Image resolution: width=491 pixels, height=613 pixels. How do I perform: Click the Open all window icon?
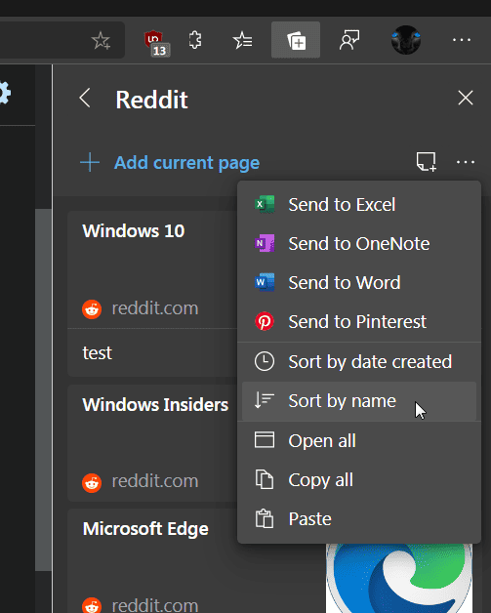[x=265, y=440]
